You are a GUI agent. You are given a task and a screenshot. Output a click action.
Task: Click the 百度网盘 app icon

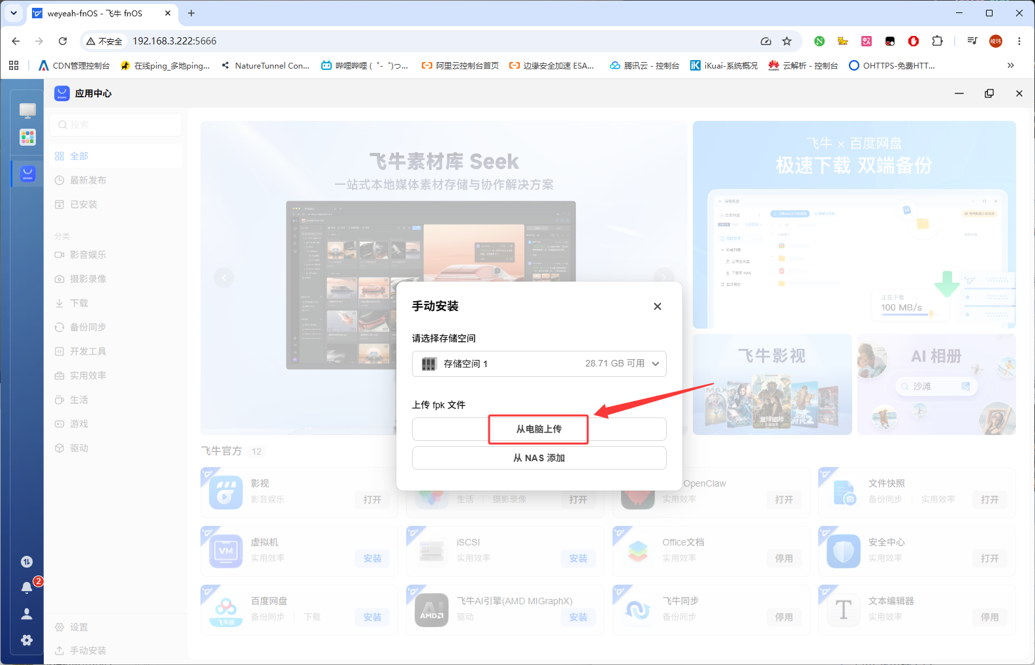pos(226,609)
